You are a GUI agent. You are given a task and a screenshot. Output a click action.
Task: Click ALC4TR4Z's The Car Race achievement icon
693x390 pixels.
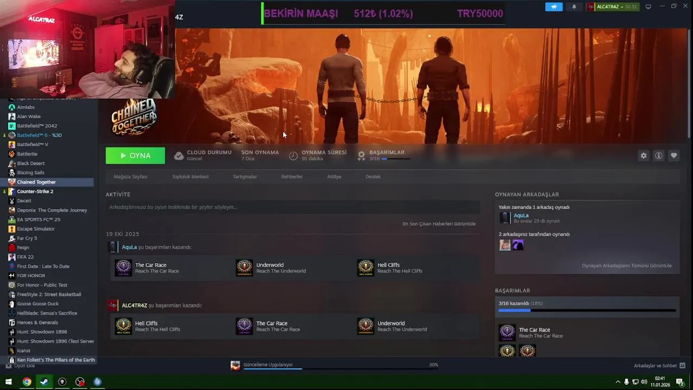[x=244, y=326]
